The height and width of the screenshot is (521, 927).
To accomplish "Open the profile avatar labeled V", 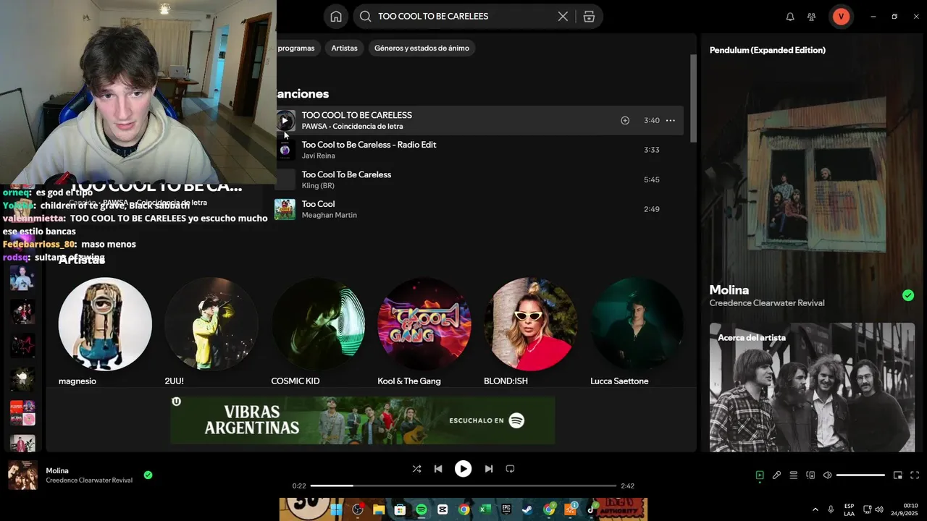I will (841, 16).
